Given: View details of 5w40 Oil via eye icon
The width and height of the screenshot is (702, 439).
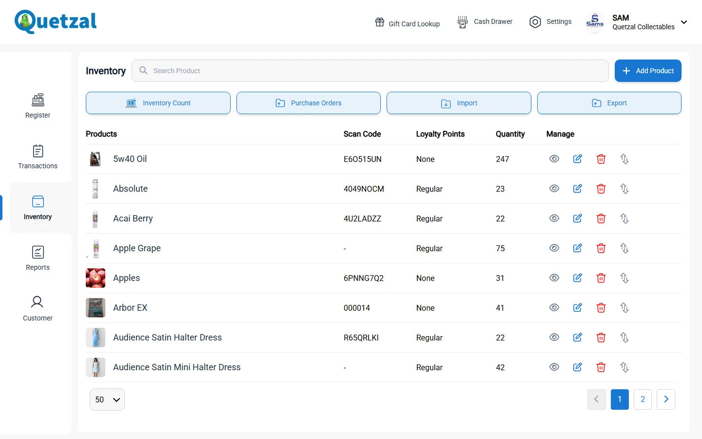Looking at the screenshot, I should tap(554, 159).
